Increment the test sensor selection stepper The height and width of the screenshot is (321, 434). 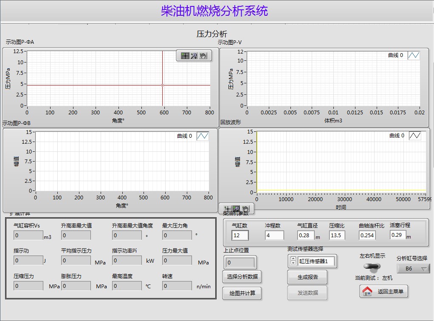point(293,259)
